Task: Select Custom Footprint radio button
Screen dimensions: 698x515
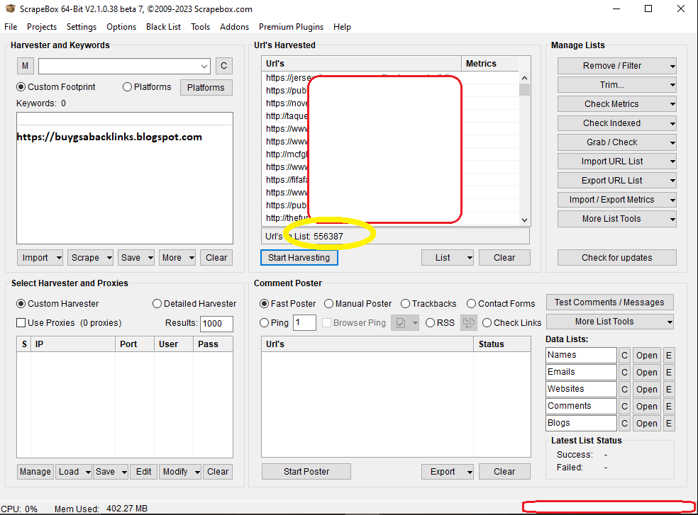Action: [21, 87]
